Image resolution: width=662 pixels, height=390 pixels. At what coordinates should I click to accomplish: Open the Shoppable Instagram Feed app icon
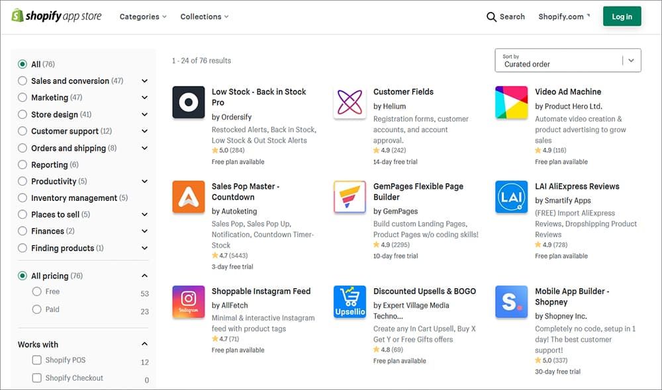[x=188, y=302]
